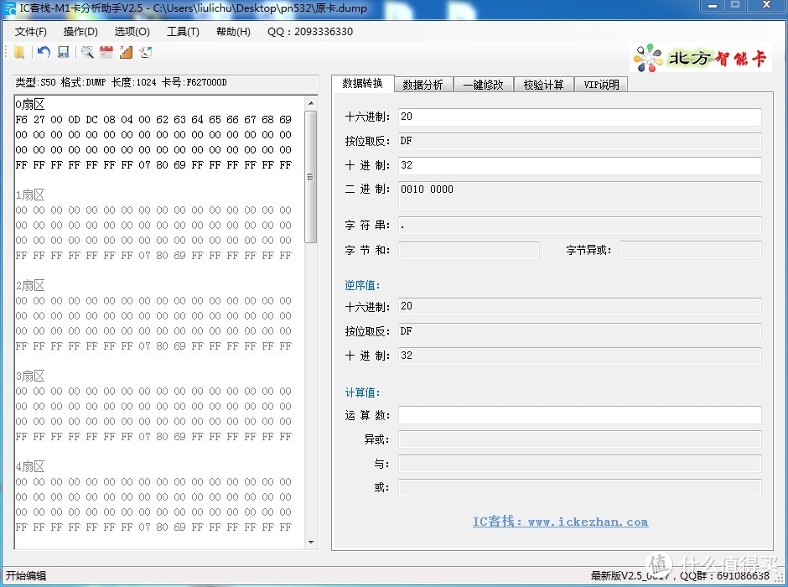Open the IC客栈 www.ickezhan.com link
The height and width of the screenshot is (587, 788).
coord(560,522)
